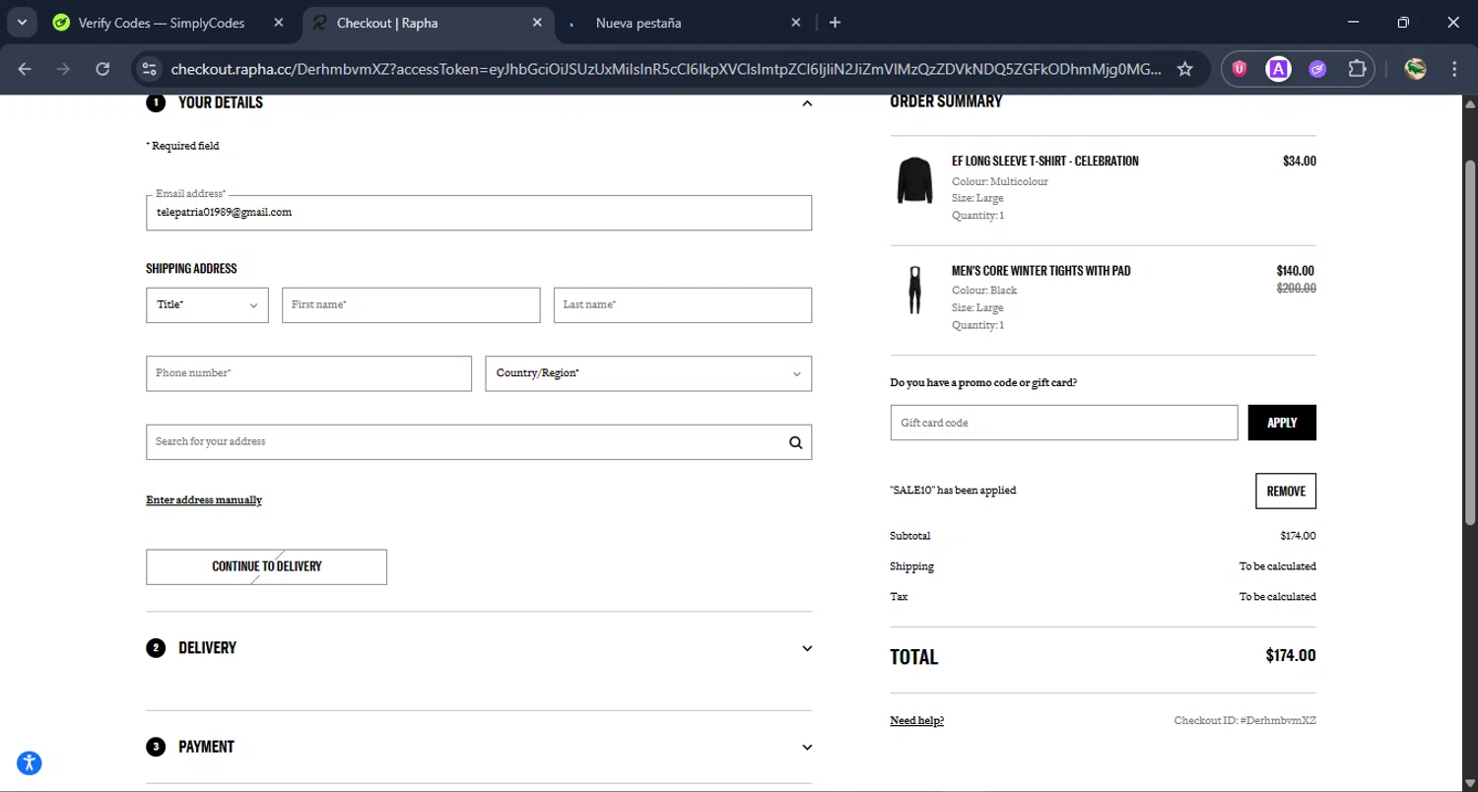Close the Checkout Rapha tab
Viewport: 1478px width, 792px height.
click(537, 23)
